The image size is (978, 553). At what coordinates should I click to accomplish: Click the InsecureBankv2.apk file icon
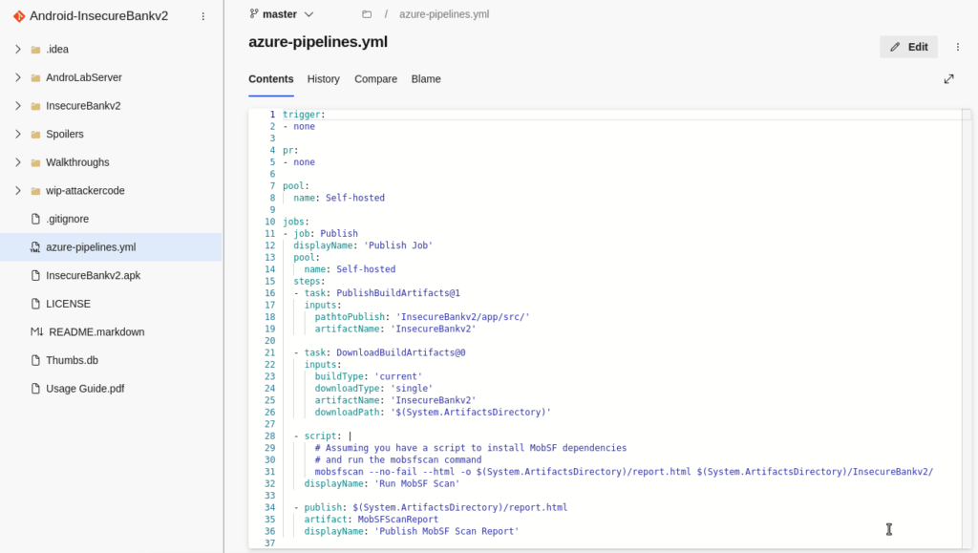pos(35,276)
